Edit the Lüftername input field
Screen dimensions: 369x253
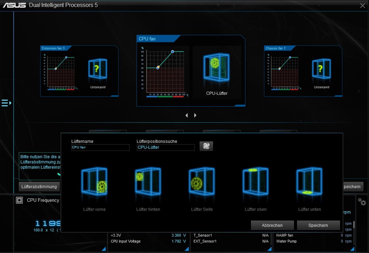tap(100, 147)
